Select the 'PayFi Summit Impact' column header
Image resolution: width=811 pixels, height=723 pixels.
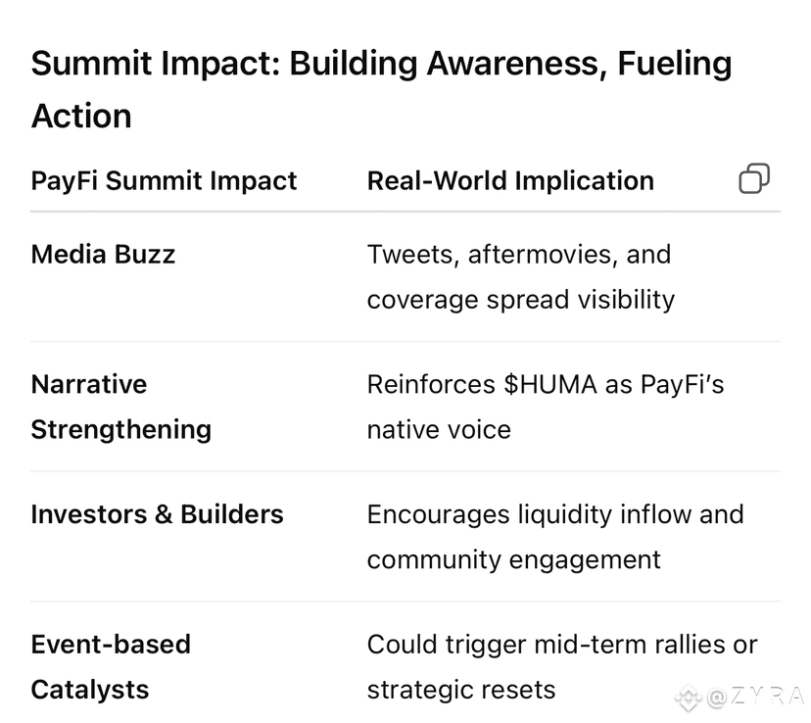tap(164, 181)
